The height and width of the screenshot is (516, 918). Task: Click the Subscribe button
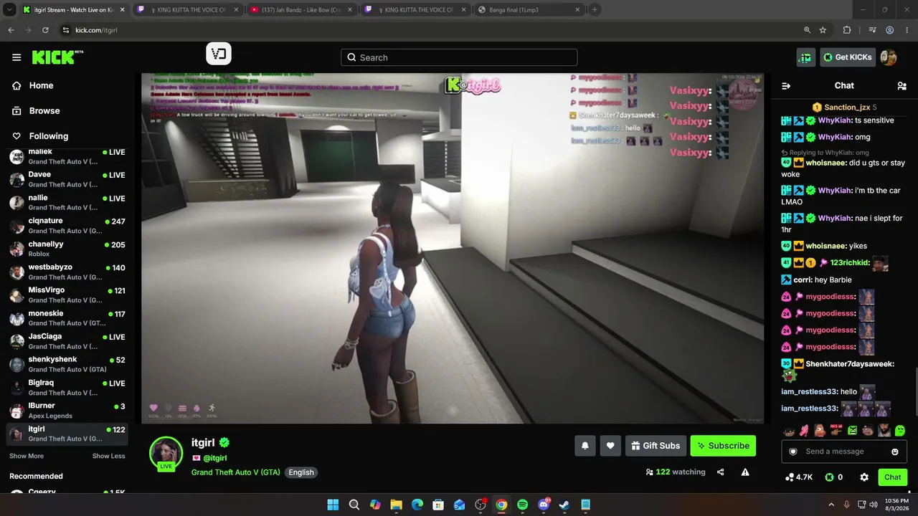[x=723, y=446]
